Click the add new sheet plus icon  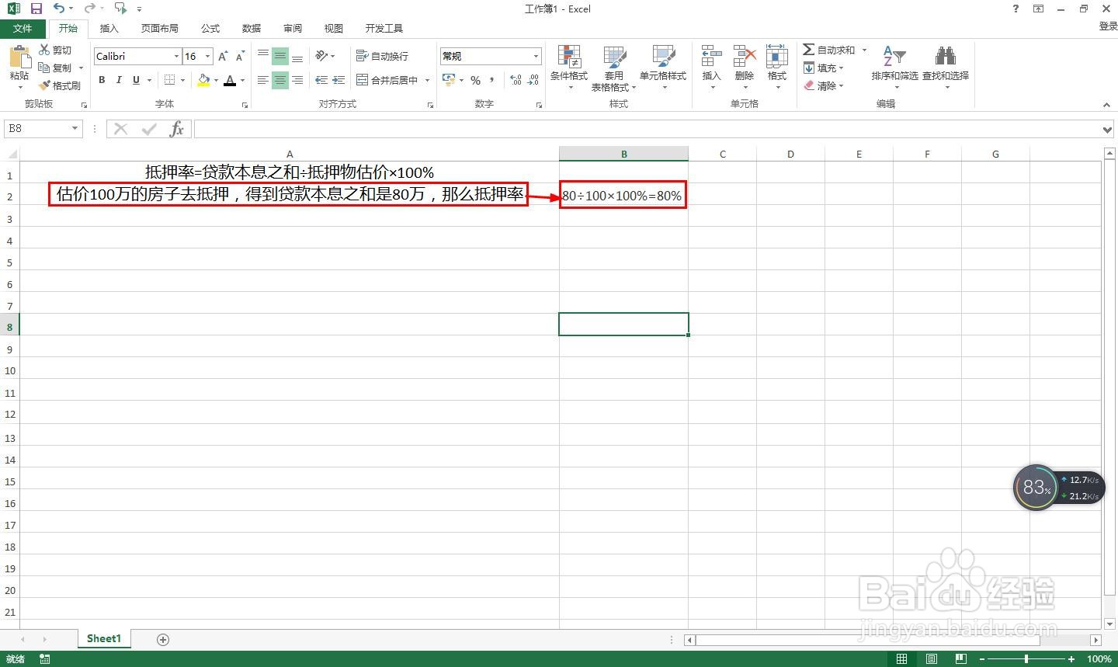pyautogui.click(x=163, y=639)
